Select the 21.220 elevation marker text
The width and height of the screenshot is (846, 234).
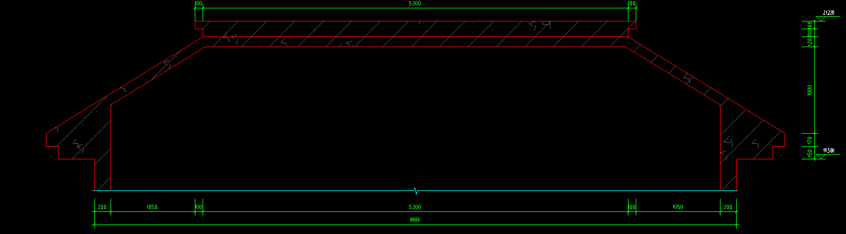828,12
